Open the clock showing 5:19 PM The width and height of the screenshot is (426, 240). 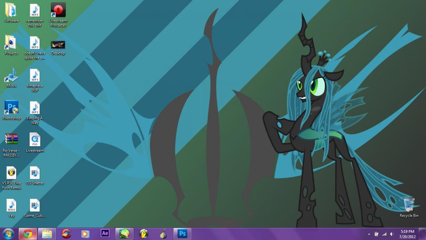tap(407, 234)
